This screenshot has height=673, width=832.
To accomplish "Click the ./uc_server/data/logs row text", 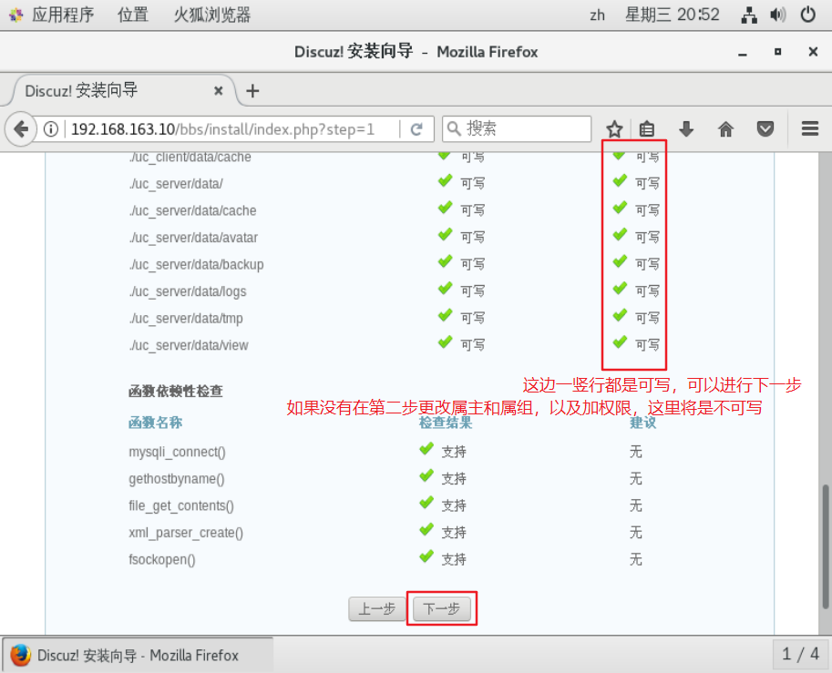I will pyautogui.click(x=188, y=291).
